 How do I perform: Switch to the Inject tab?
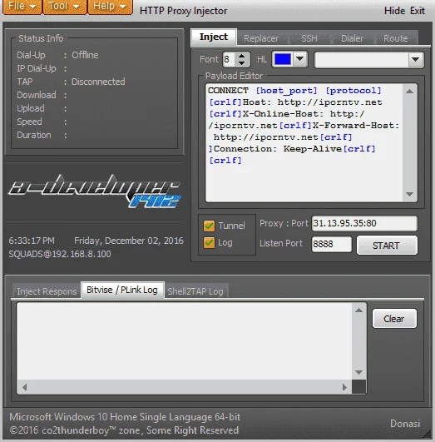click(214, 37)
